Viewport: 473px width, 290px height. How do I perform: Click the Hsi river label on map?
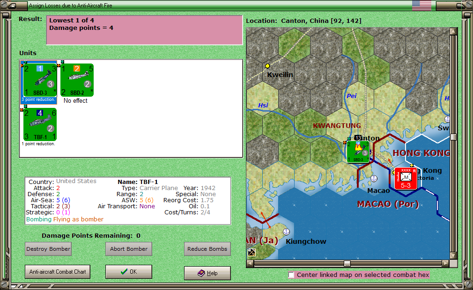pos(263,105)
